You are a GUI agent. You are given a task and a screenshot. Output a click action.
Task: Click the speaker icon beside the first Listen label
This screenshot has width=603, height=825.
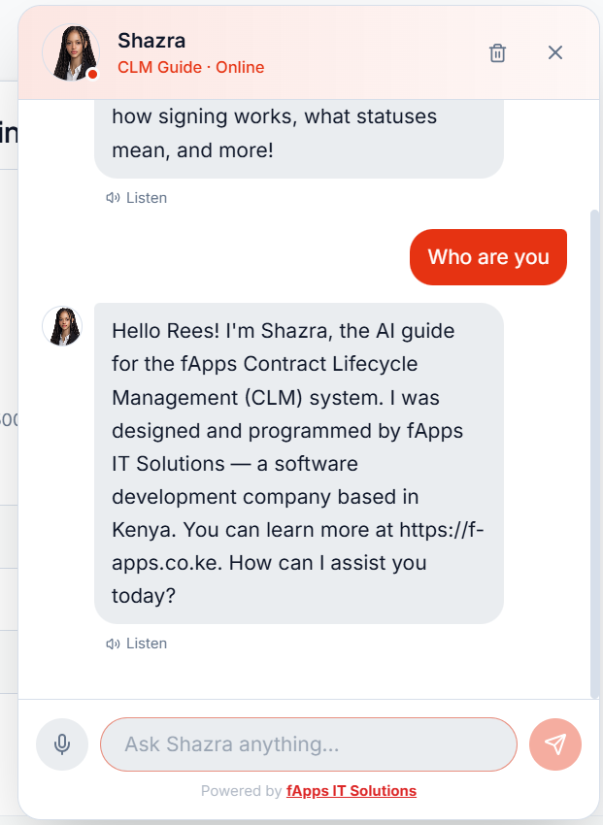tap(114, 197)
